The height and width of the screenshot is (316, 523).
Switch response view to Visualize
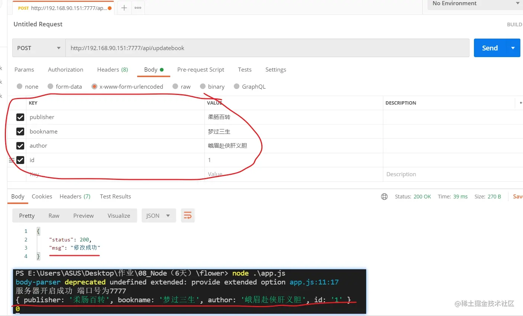coord(119,215)
